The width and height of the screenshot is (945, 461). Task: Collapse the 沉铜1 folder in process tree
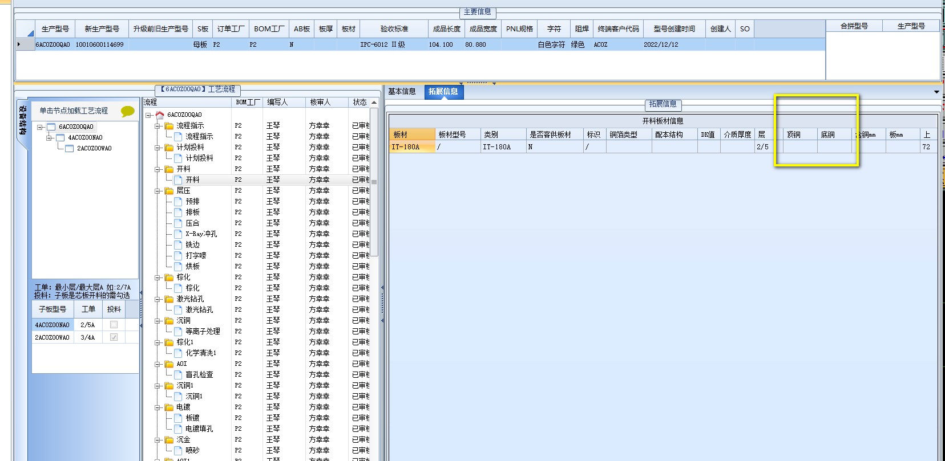(x=157, y=386)
